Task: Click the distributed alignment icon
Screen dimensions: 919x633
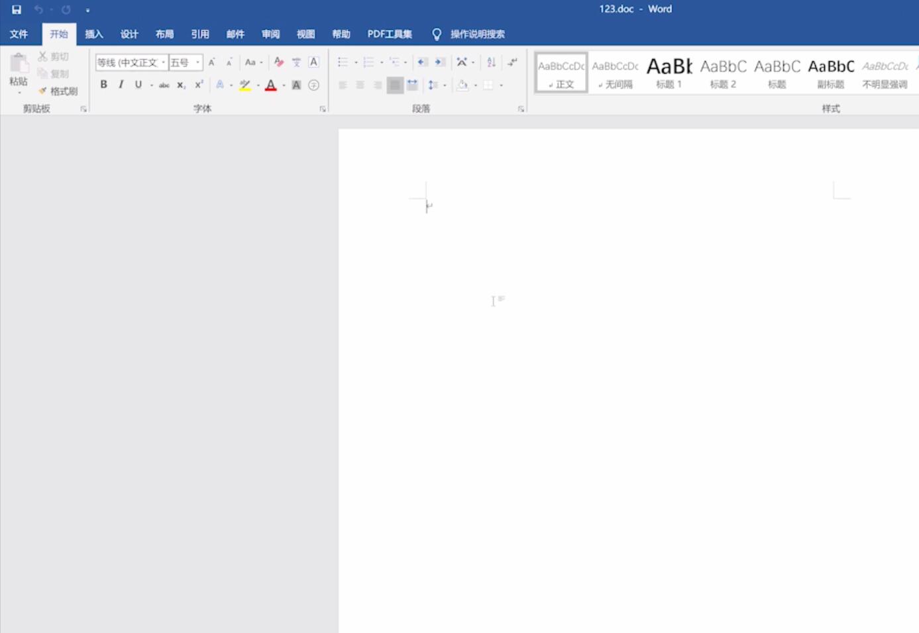Action: click(412, 85)
